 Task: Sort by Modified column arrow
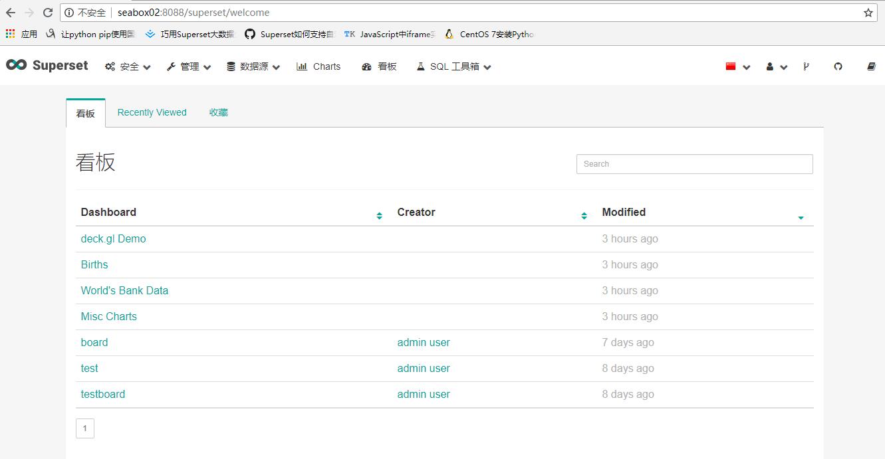coord(801,218)
